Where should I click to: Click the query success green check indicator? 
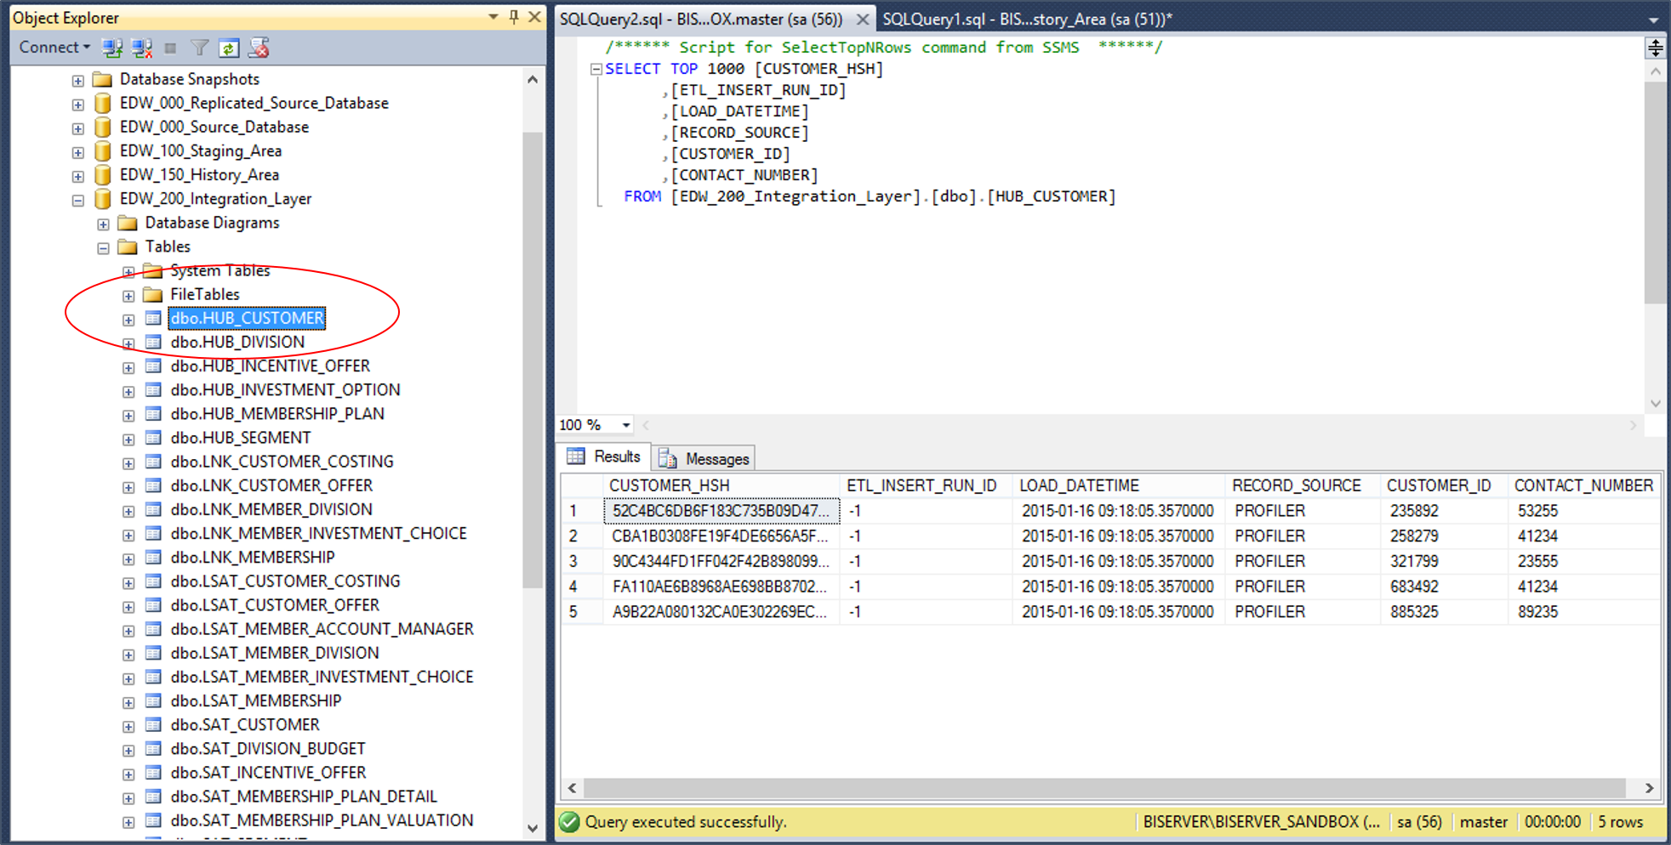pos(568,822)
